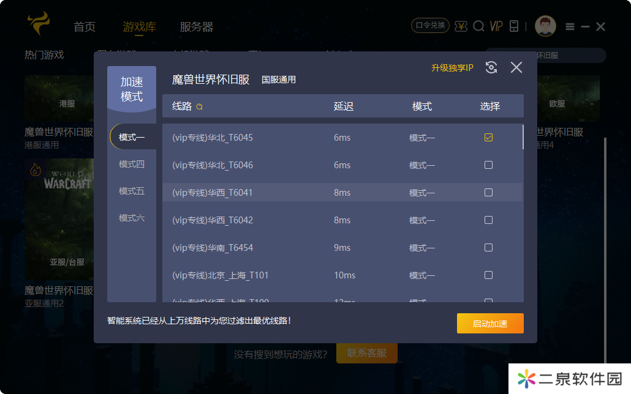Check the 华西_T6042 line checkbox
The image size is (631, 394).
[488, 220]
